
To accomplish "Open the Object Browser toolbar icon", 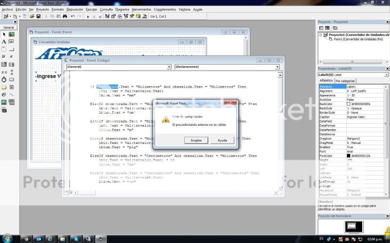I will [x=126, y=17].
